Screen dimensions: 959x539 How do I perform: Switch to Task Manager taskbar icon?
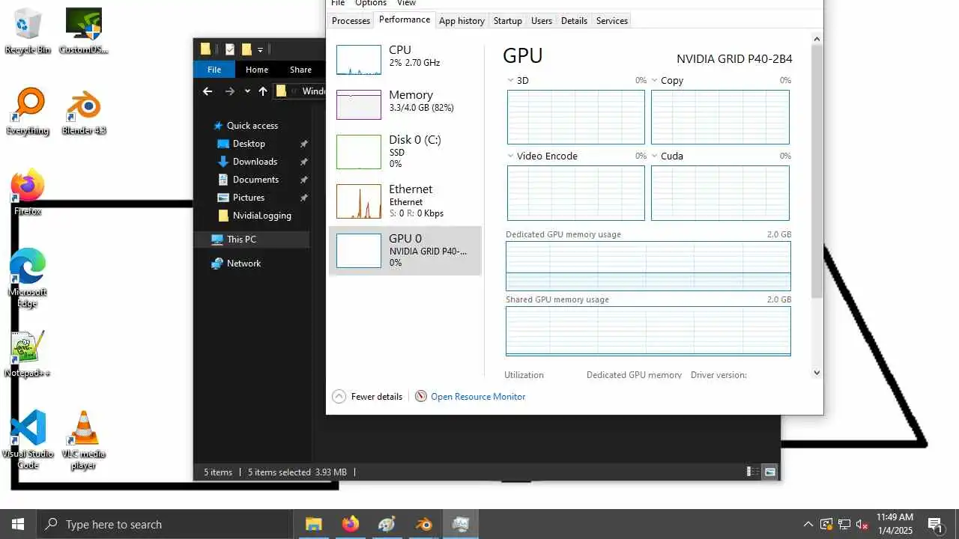point(461,524)
